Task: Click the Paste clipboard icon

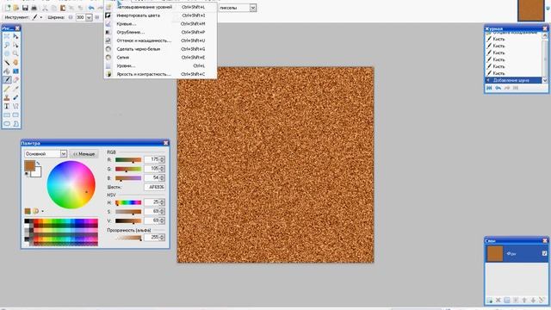Action: 63,8
